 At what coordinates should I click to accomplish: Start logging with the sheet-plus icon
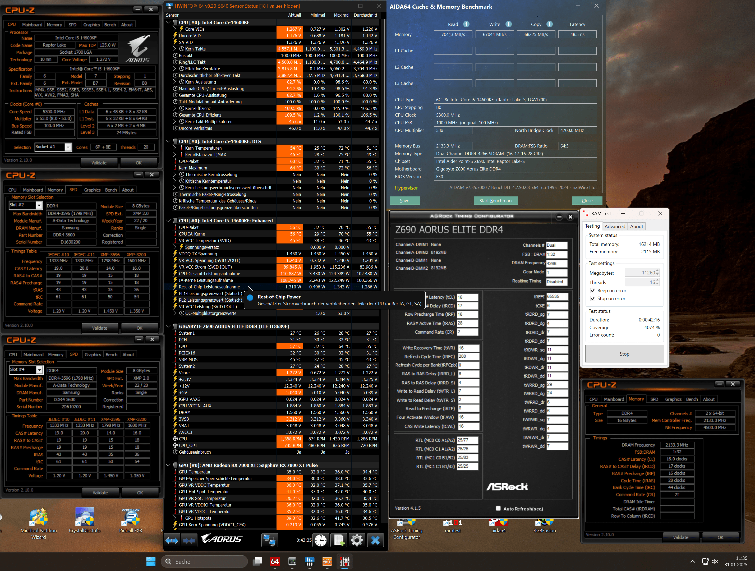pos(339,540)
